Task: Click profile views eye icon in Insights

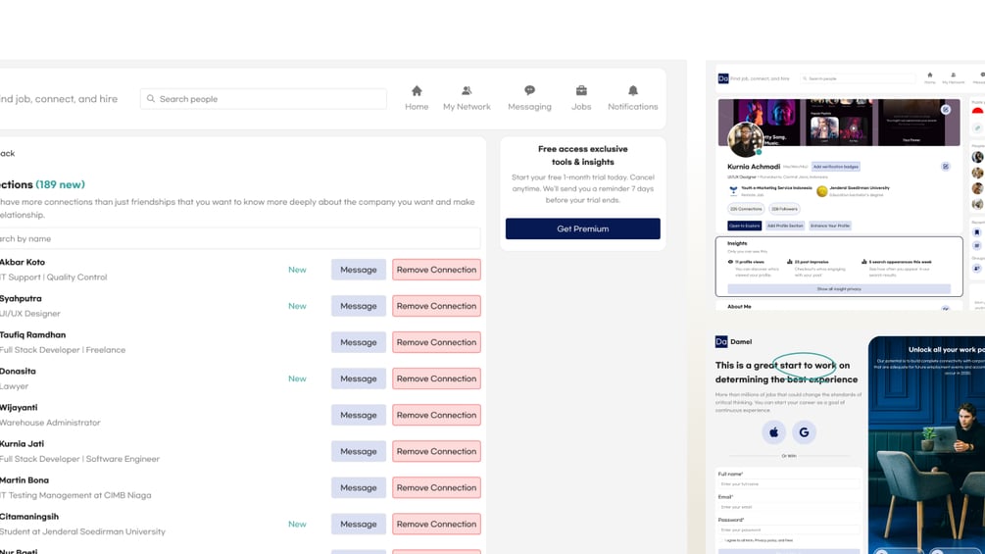Action: pyautogui.click(x=730, y=261)
